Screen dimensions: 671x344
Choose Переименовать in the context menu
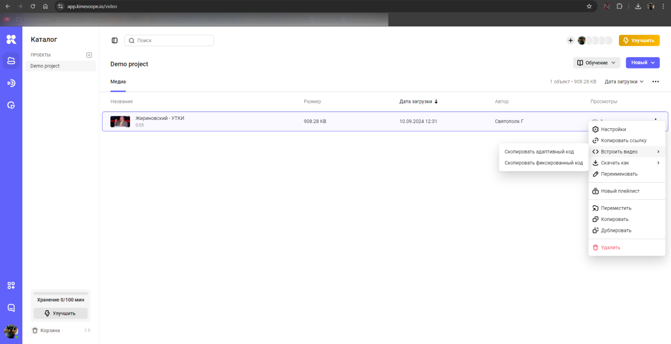627,174
